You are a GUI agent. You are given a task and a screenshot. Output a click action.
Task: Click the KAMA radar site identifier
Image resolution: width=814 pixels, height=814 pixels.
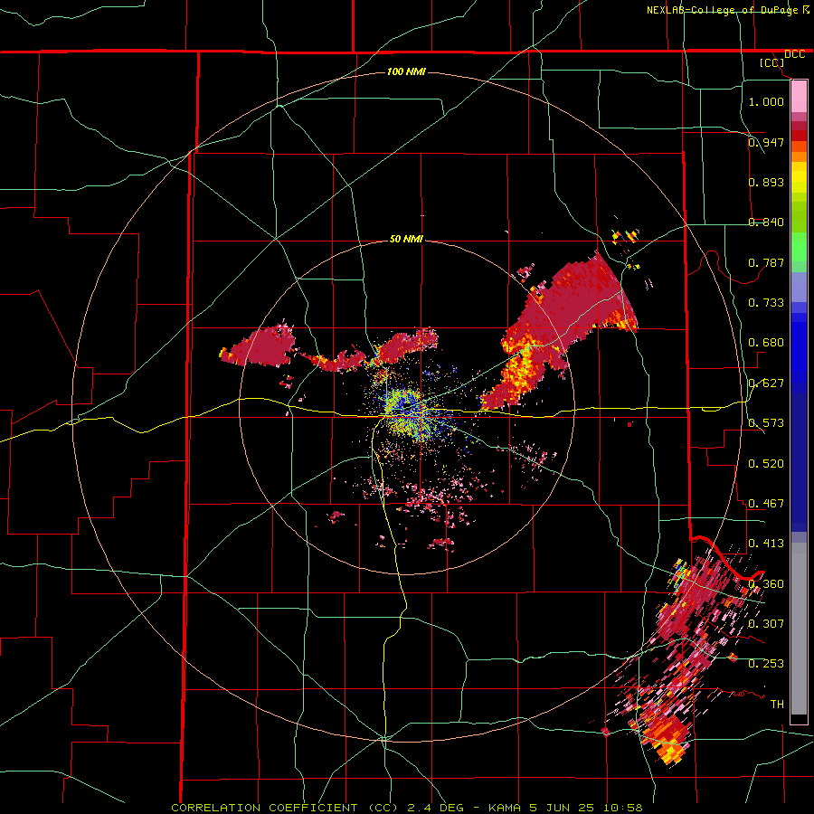point(503,808)
